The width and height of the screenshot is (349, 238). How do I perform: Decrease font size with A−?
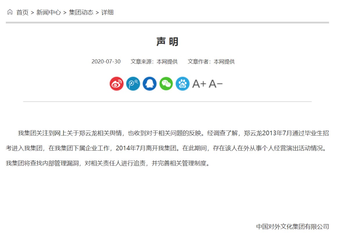click(x=216, y=84)
